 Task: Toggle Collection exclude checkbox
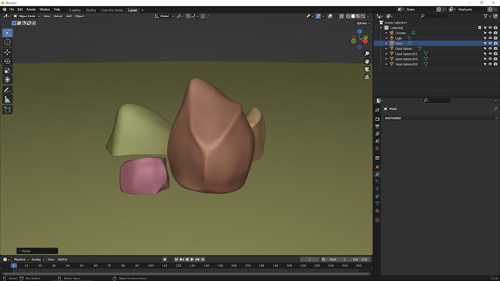480,28
